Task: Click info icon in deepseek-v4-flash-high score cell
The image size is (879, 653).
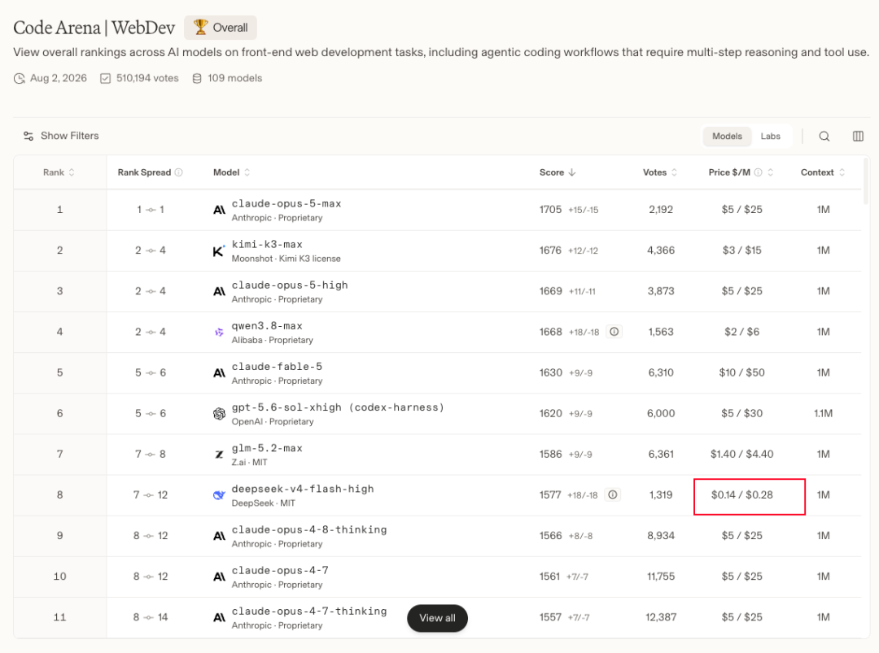Action: tap(613, 495)
